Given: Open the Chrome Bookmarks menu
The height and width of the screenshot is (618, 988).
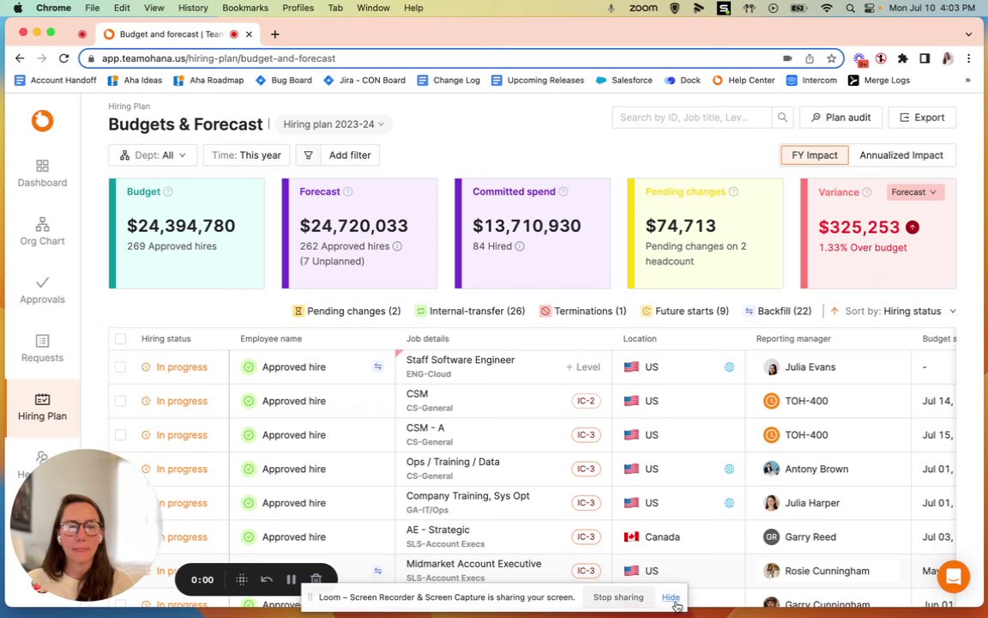Looking at the screenshot, I should 245,8.
